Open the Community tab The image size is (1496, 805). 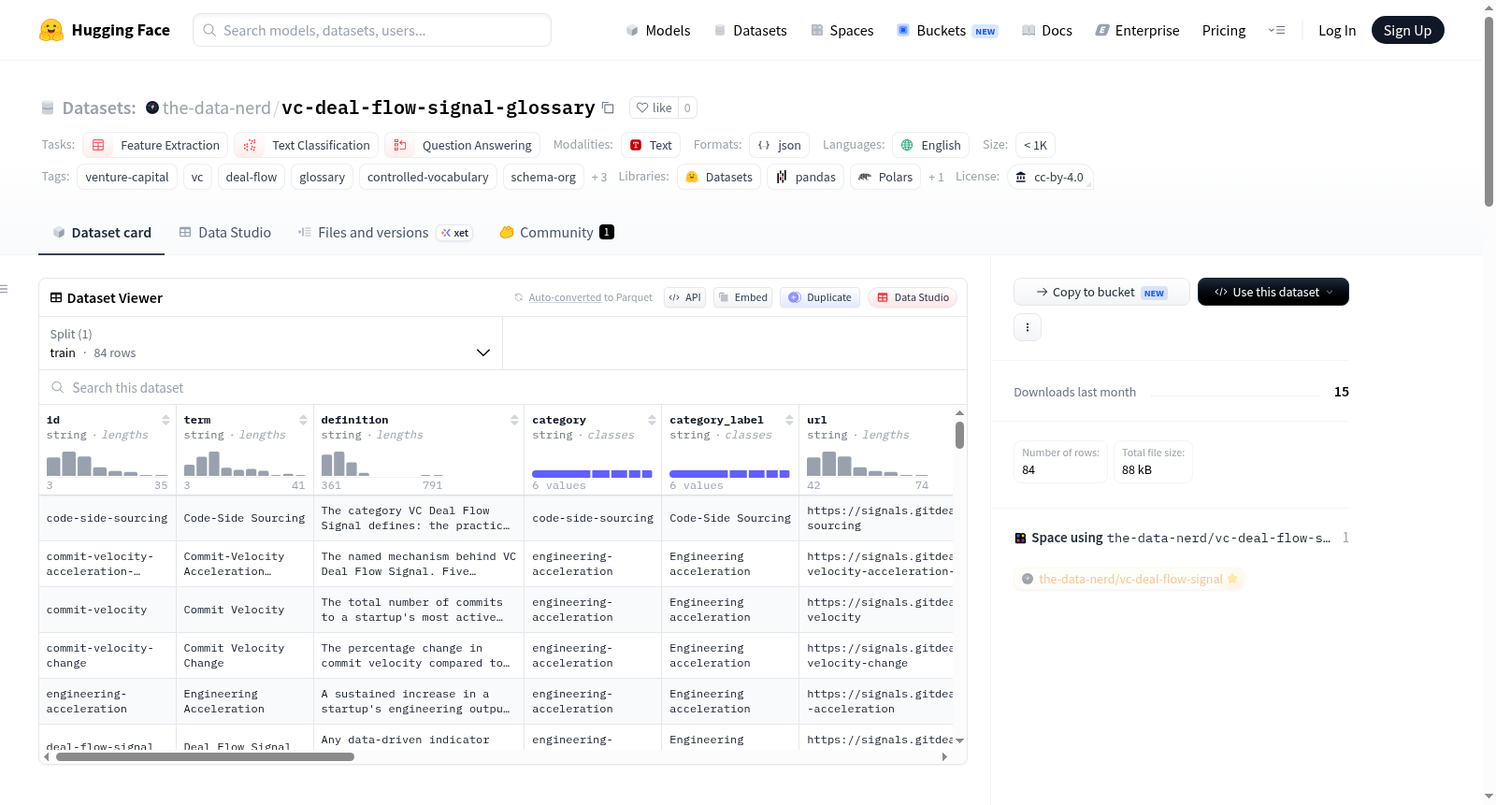(x=556, y=233)
